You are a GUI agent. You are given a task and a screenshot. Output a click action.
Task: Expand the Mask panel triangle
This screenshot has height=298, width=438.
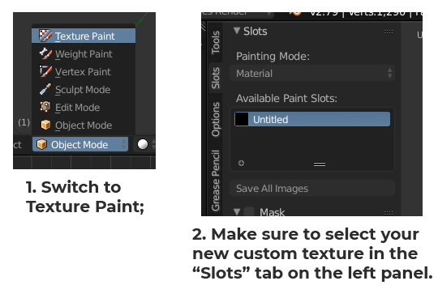click(237, 211)
